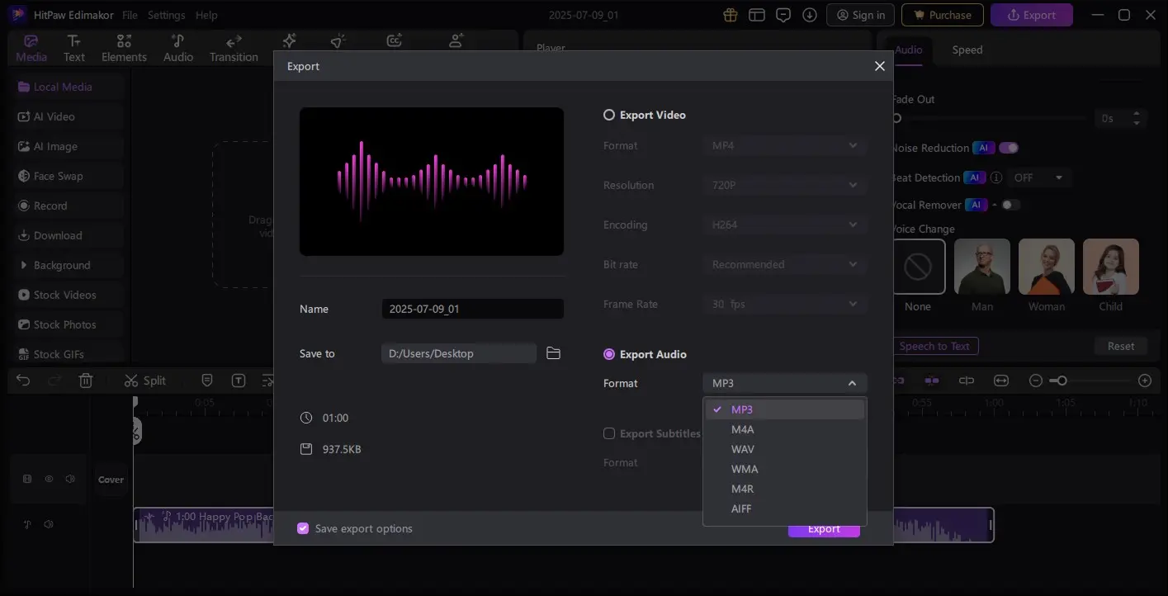Click the Sign in button
This screenshot has width=1168, height=596.
(860, 15)
